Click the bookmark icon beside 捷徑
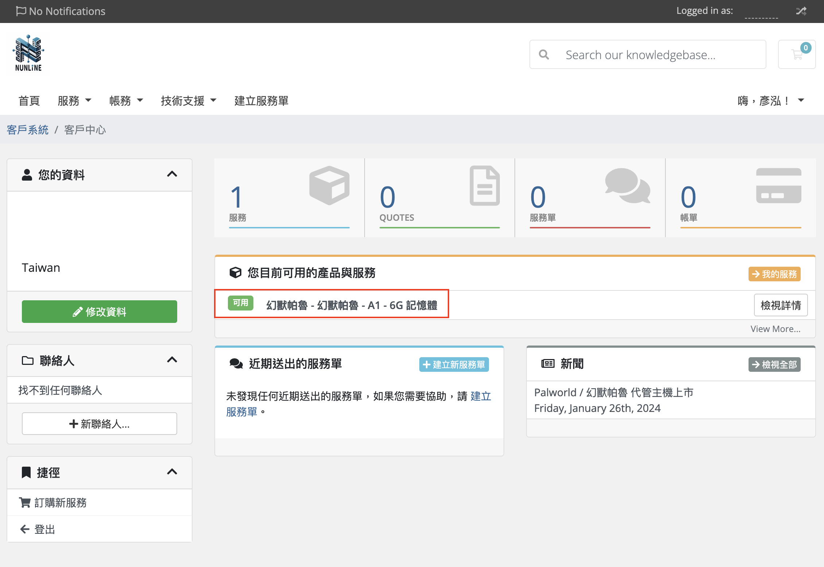The width and height of the screenshot is (824, 567). point(26,472)
